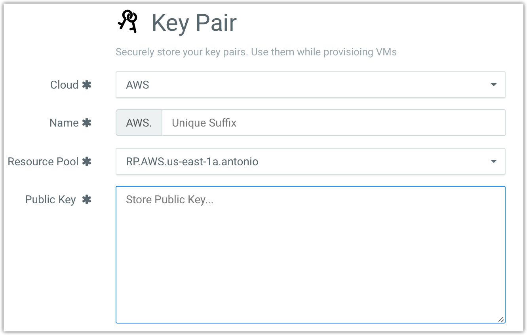
Task: Click the AWS value in the Cloud selector
Action: (x=137, y=85)
